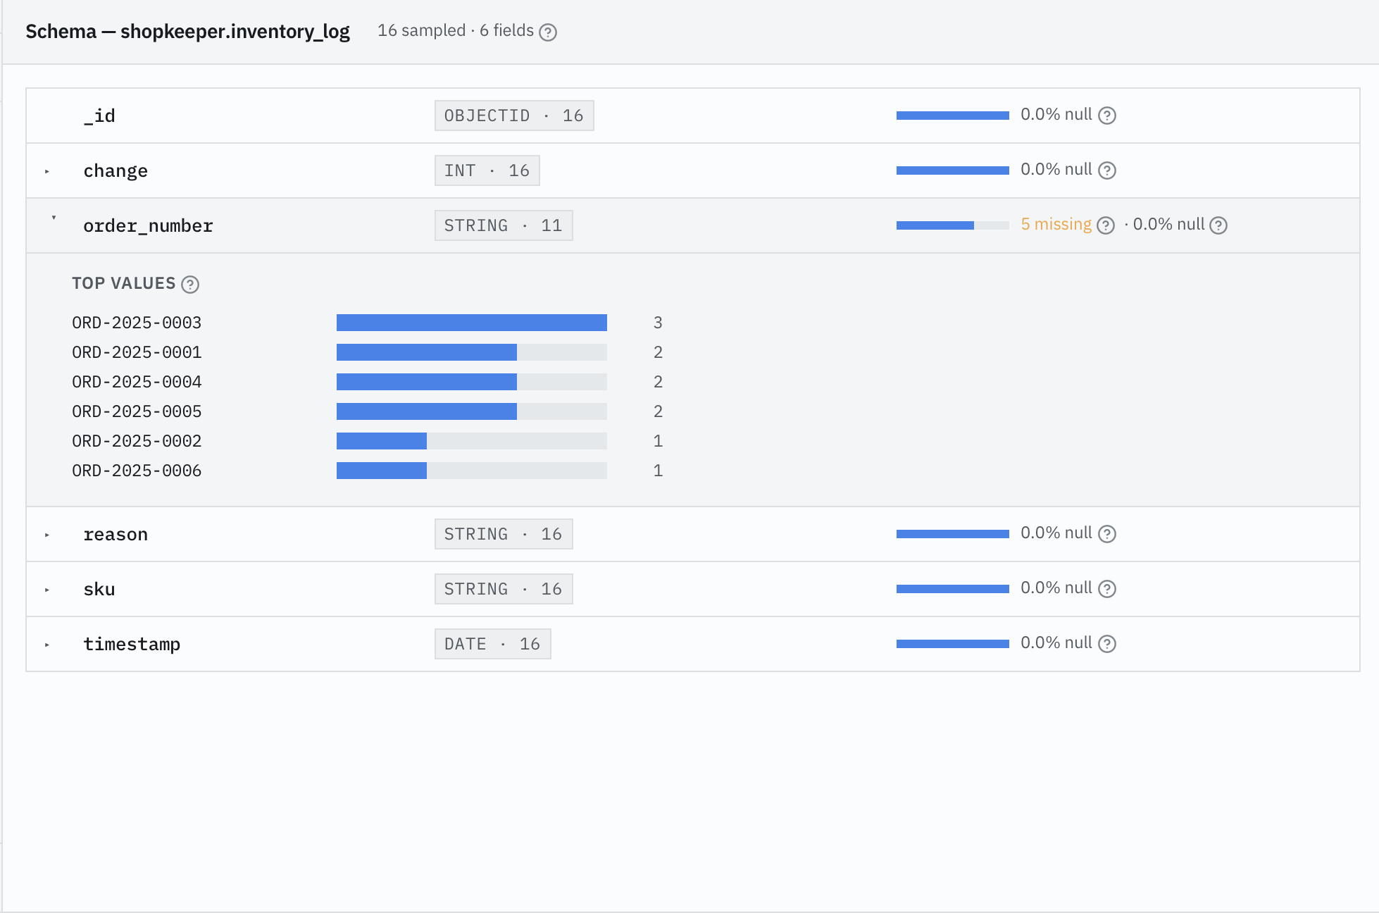Image resolution: width=1379 pixels, height=913 pixels.
Task: Click the timestamp coverage bar
Action: (x=953, y=644)
